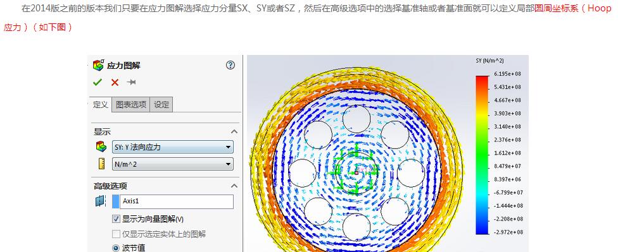Switch to the 定义 tab
618x252 pixels.
[100, 105]
